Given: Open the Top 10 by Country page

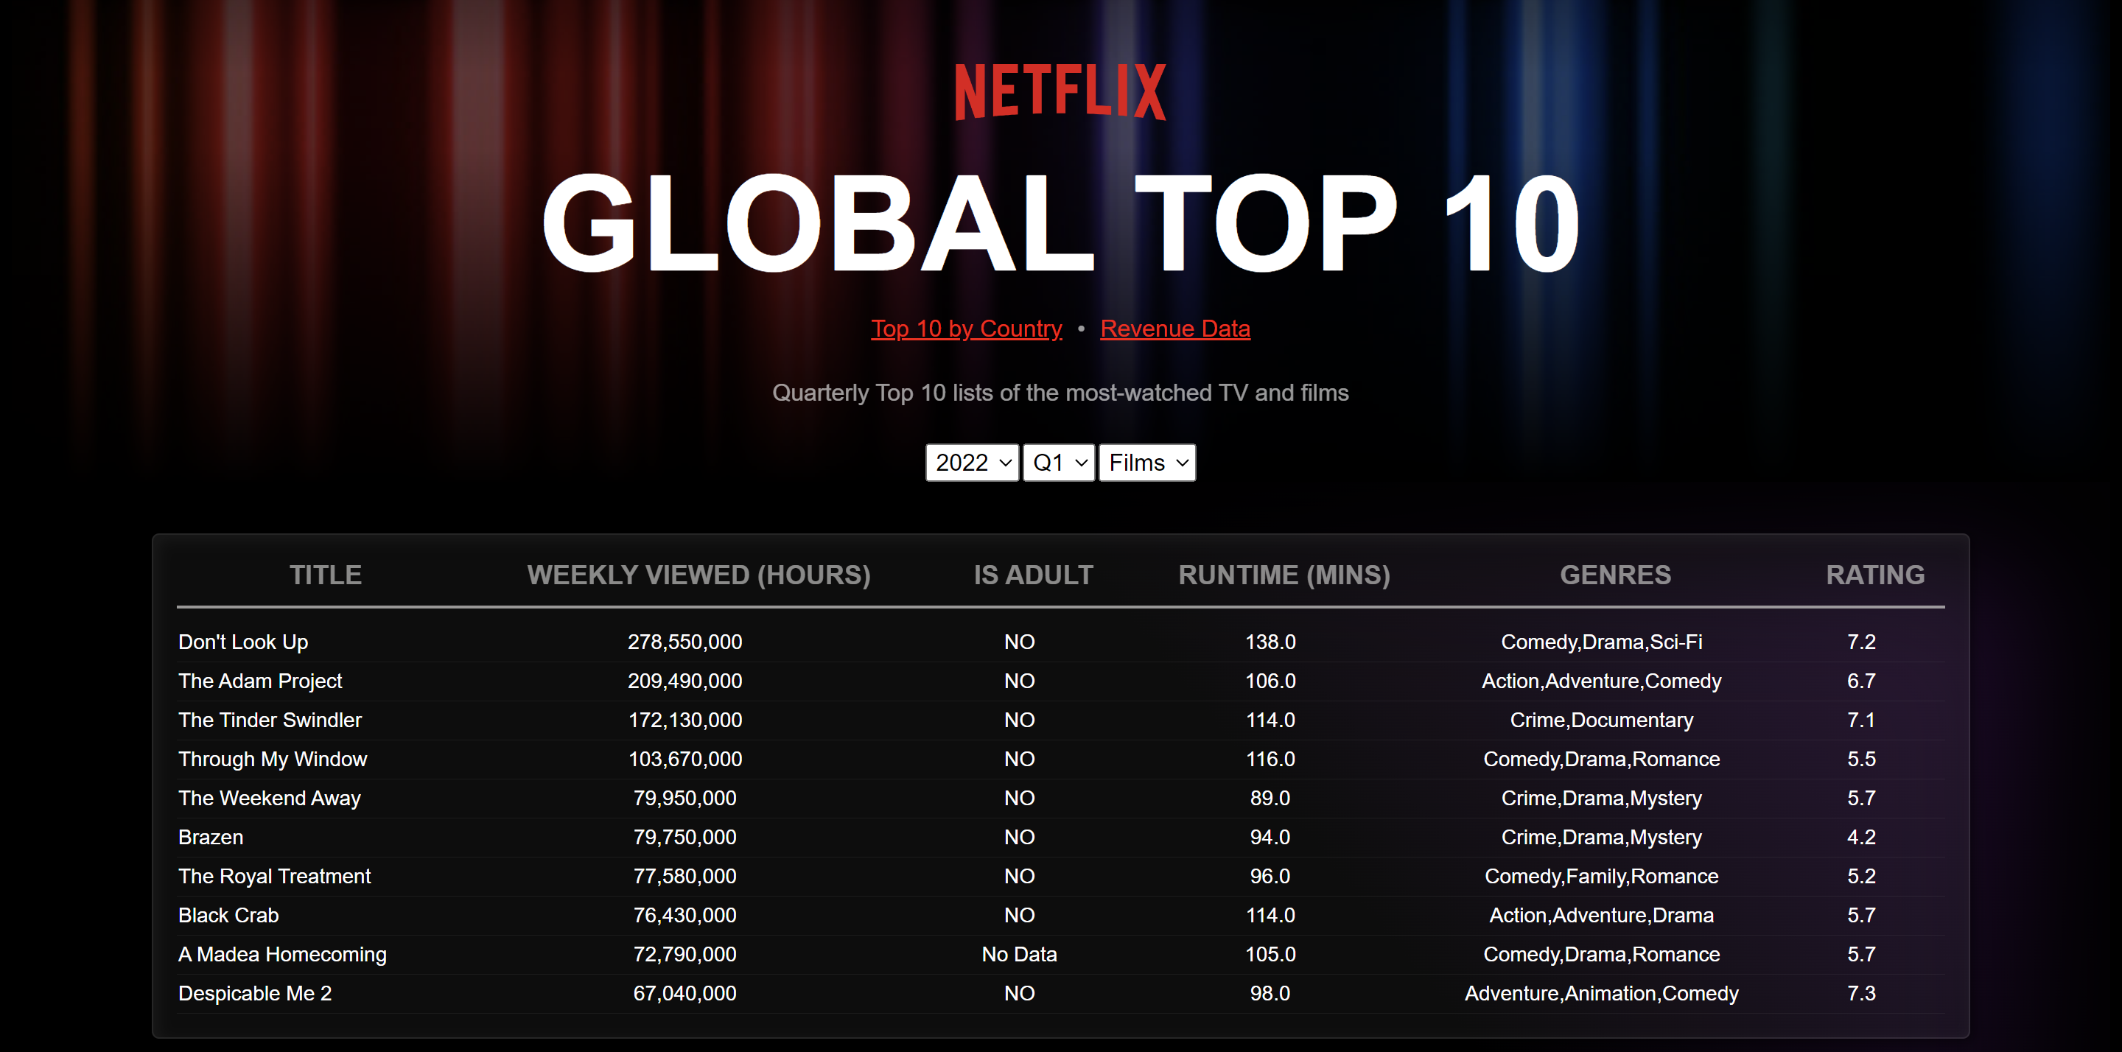Looking at the screenshot, I should (x=966, y=328).
